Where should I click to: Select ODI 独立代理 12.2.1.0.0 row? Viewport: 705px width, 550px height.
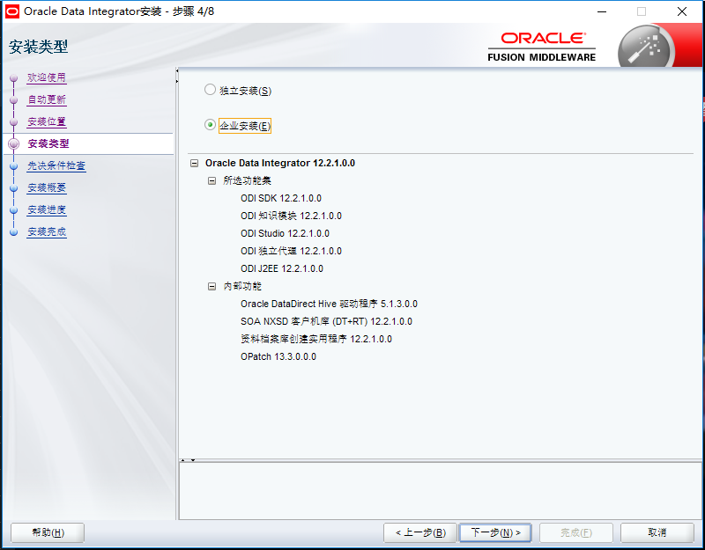[x=291, y=251]
